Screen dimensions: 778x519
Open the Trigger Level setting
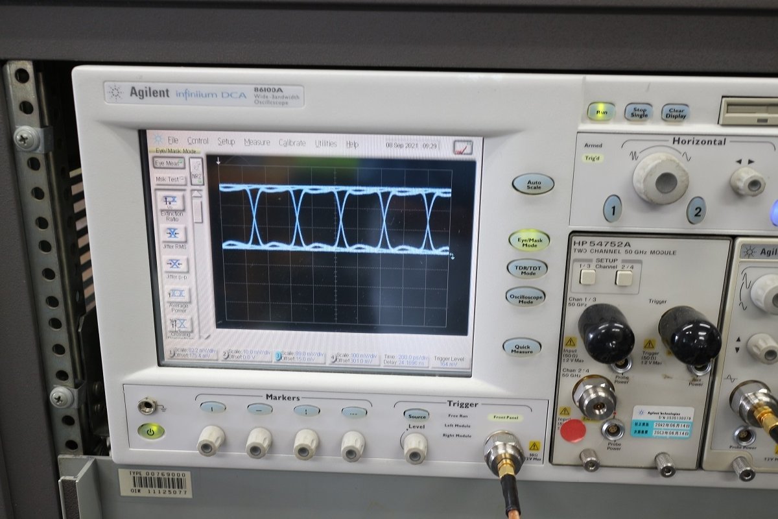449,361
